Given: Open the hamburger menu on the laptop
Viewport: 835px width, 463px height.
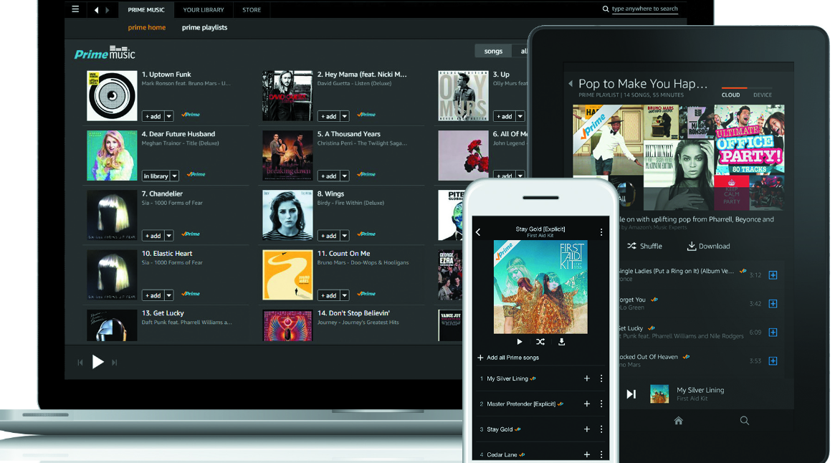Looking at the screenshot, I should [76, 9].
